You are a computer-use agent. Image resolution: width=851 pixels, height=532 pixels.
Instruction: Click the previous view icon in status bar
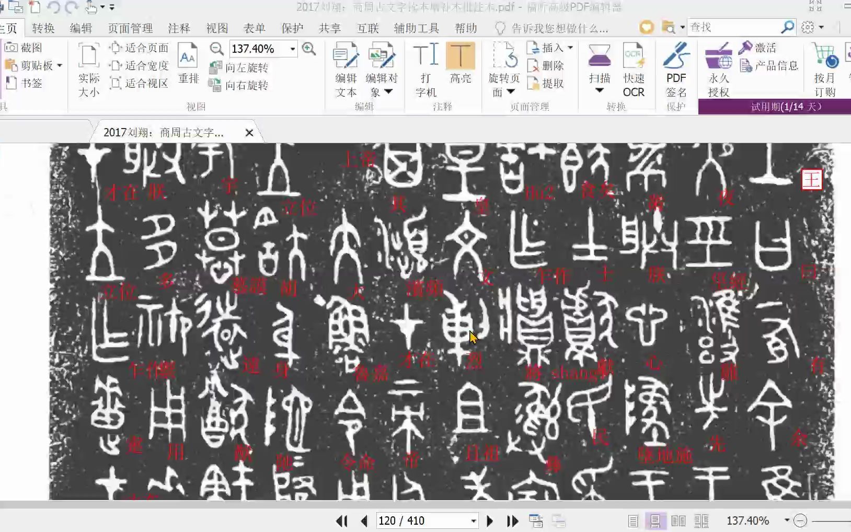tap(536, 521)
